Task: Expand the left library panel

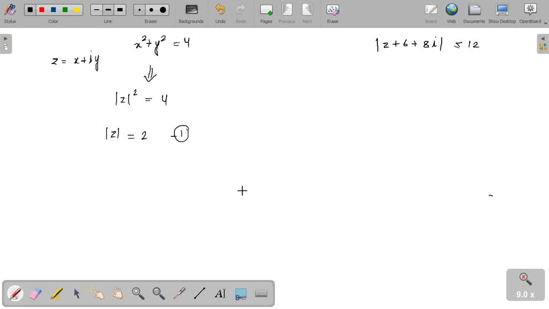Action: 5,38
